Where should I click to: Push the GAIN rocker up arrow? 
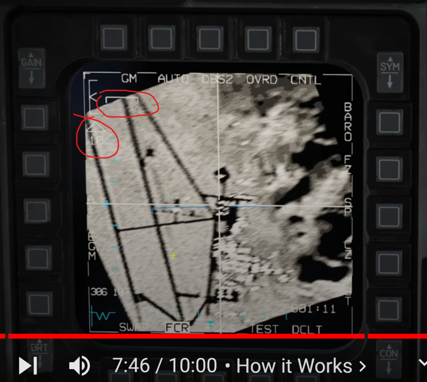31,54
